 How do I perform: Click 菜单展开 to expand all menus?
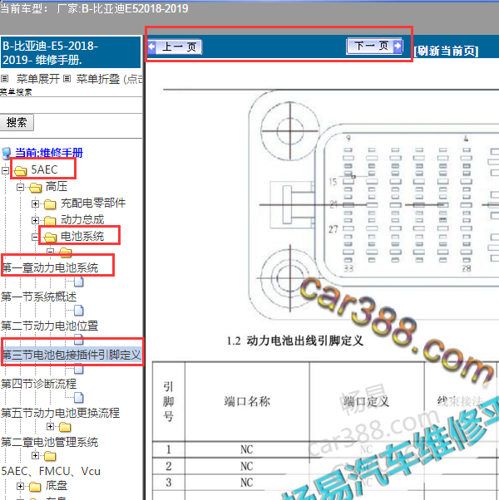pyautogui.click(x=38, y=79)
